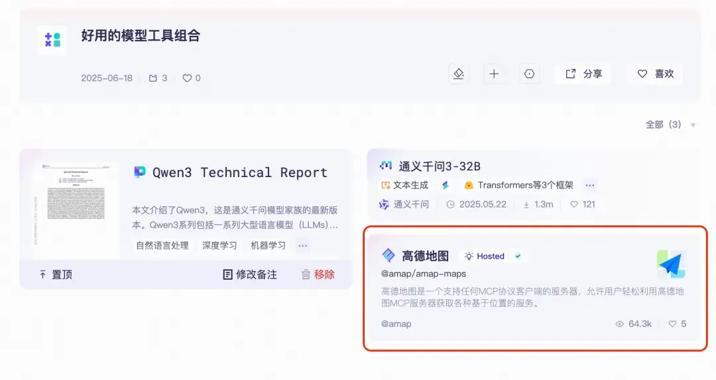Screen dimensions: 716x380
Task: Open the Qwen3 Technical Report title
Action: coord(240,172)
